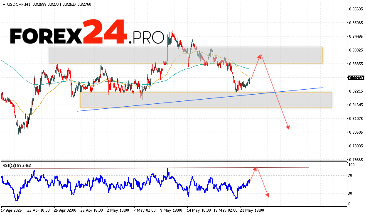Image resolution: width=366 pixels, height=215 pixels.
Task: Select the RSI(13) 59.5463 indicator label
Action: 17,166
